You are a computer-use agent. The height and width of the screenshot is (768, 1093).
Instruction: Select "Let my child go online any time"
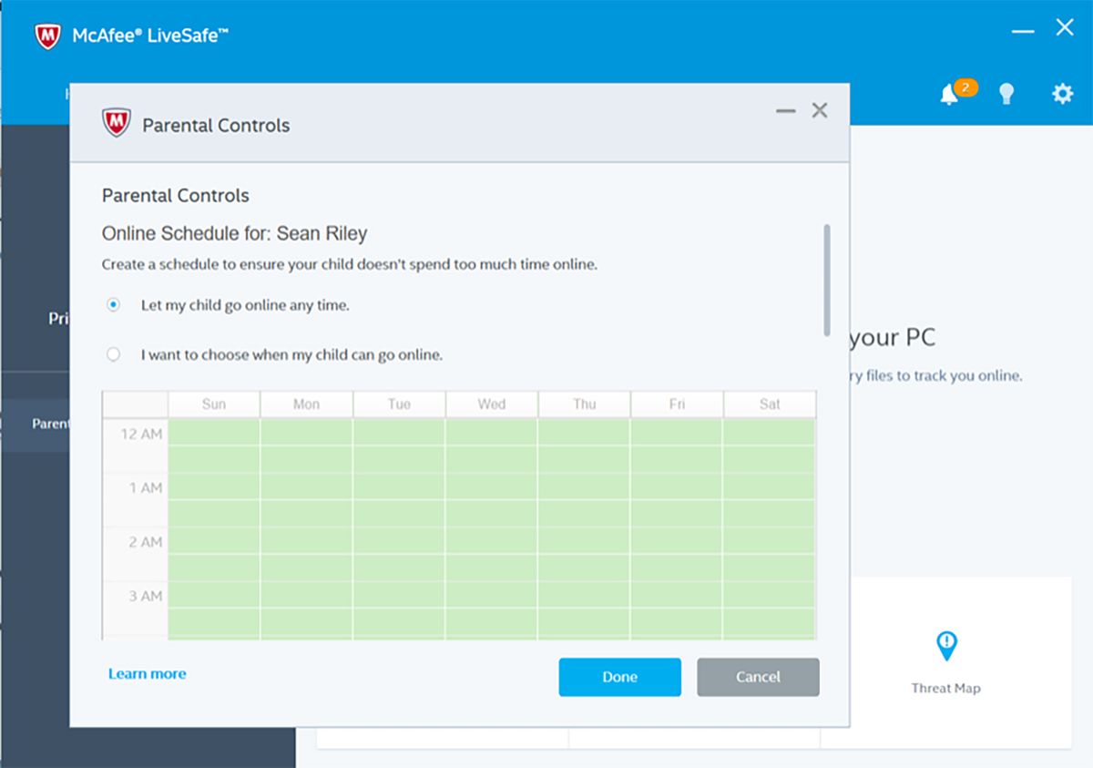[113, 305]
